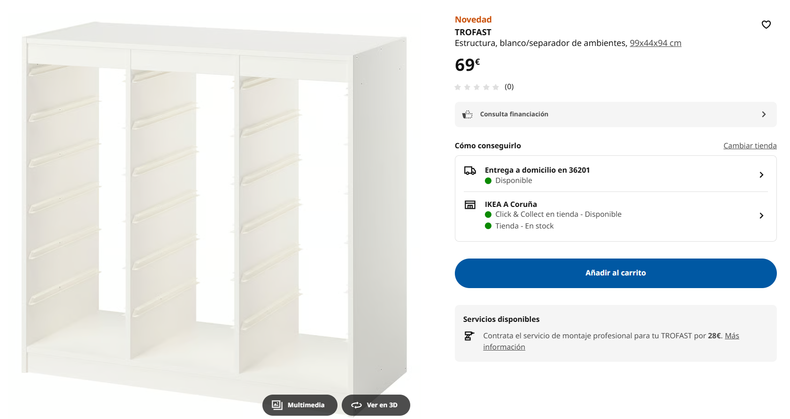
Task: Click the 3D rotate icon
Action: (357, 405)
